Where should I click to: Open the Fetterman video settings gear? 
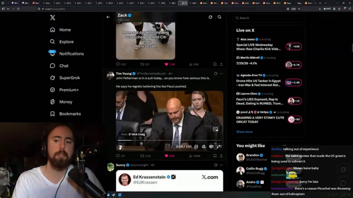click(x=211, y=147)
